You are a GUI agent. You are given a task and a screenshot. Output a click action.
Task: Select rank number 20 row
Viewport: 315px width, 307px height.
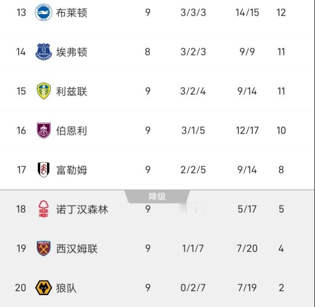157,287
